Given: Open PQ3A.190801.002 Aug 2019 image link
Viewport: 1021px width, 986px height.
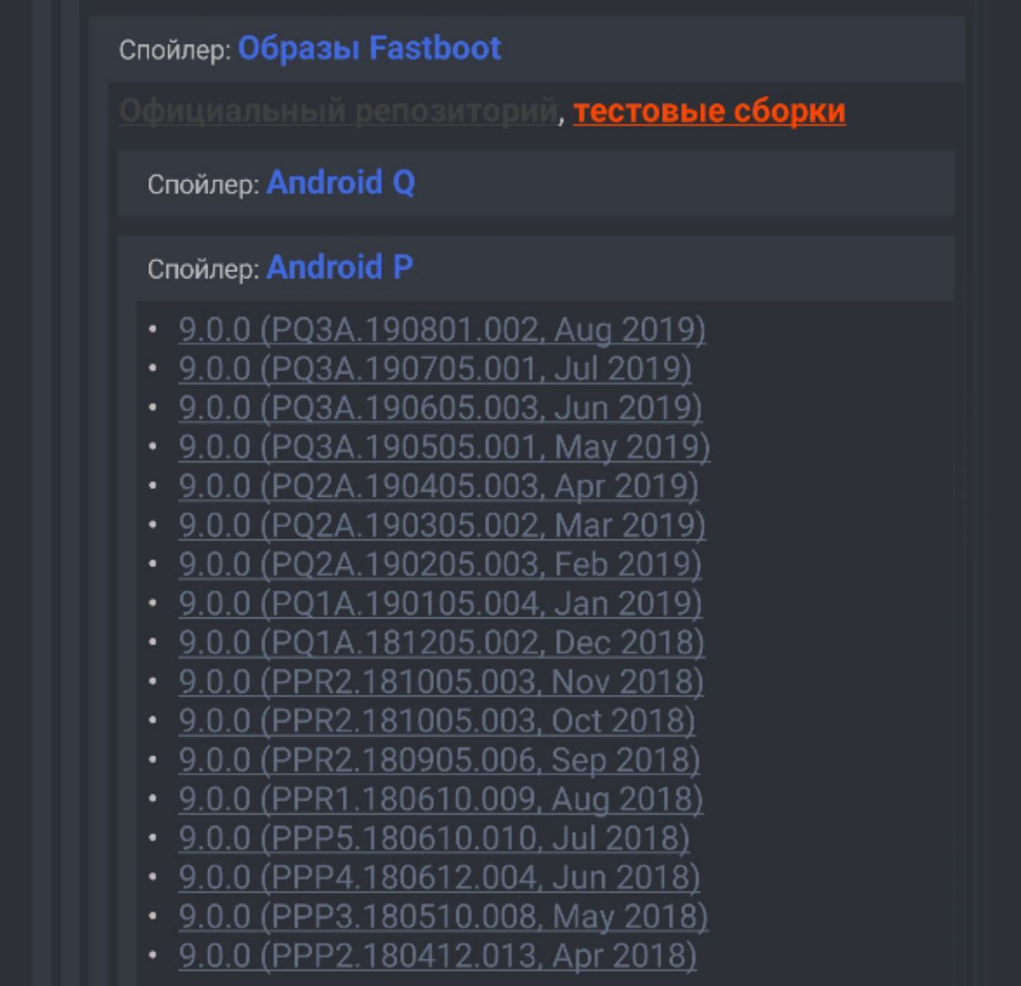Looking at the screenshot, I should click(442, 329).
